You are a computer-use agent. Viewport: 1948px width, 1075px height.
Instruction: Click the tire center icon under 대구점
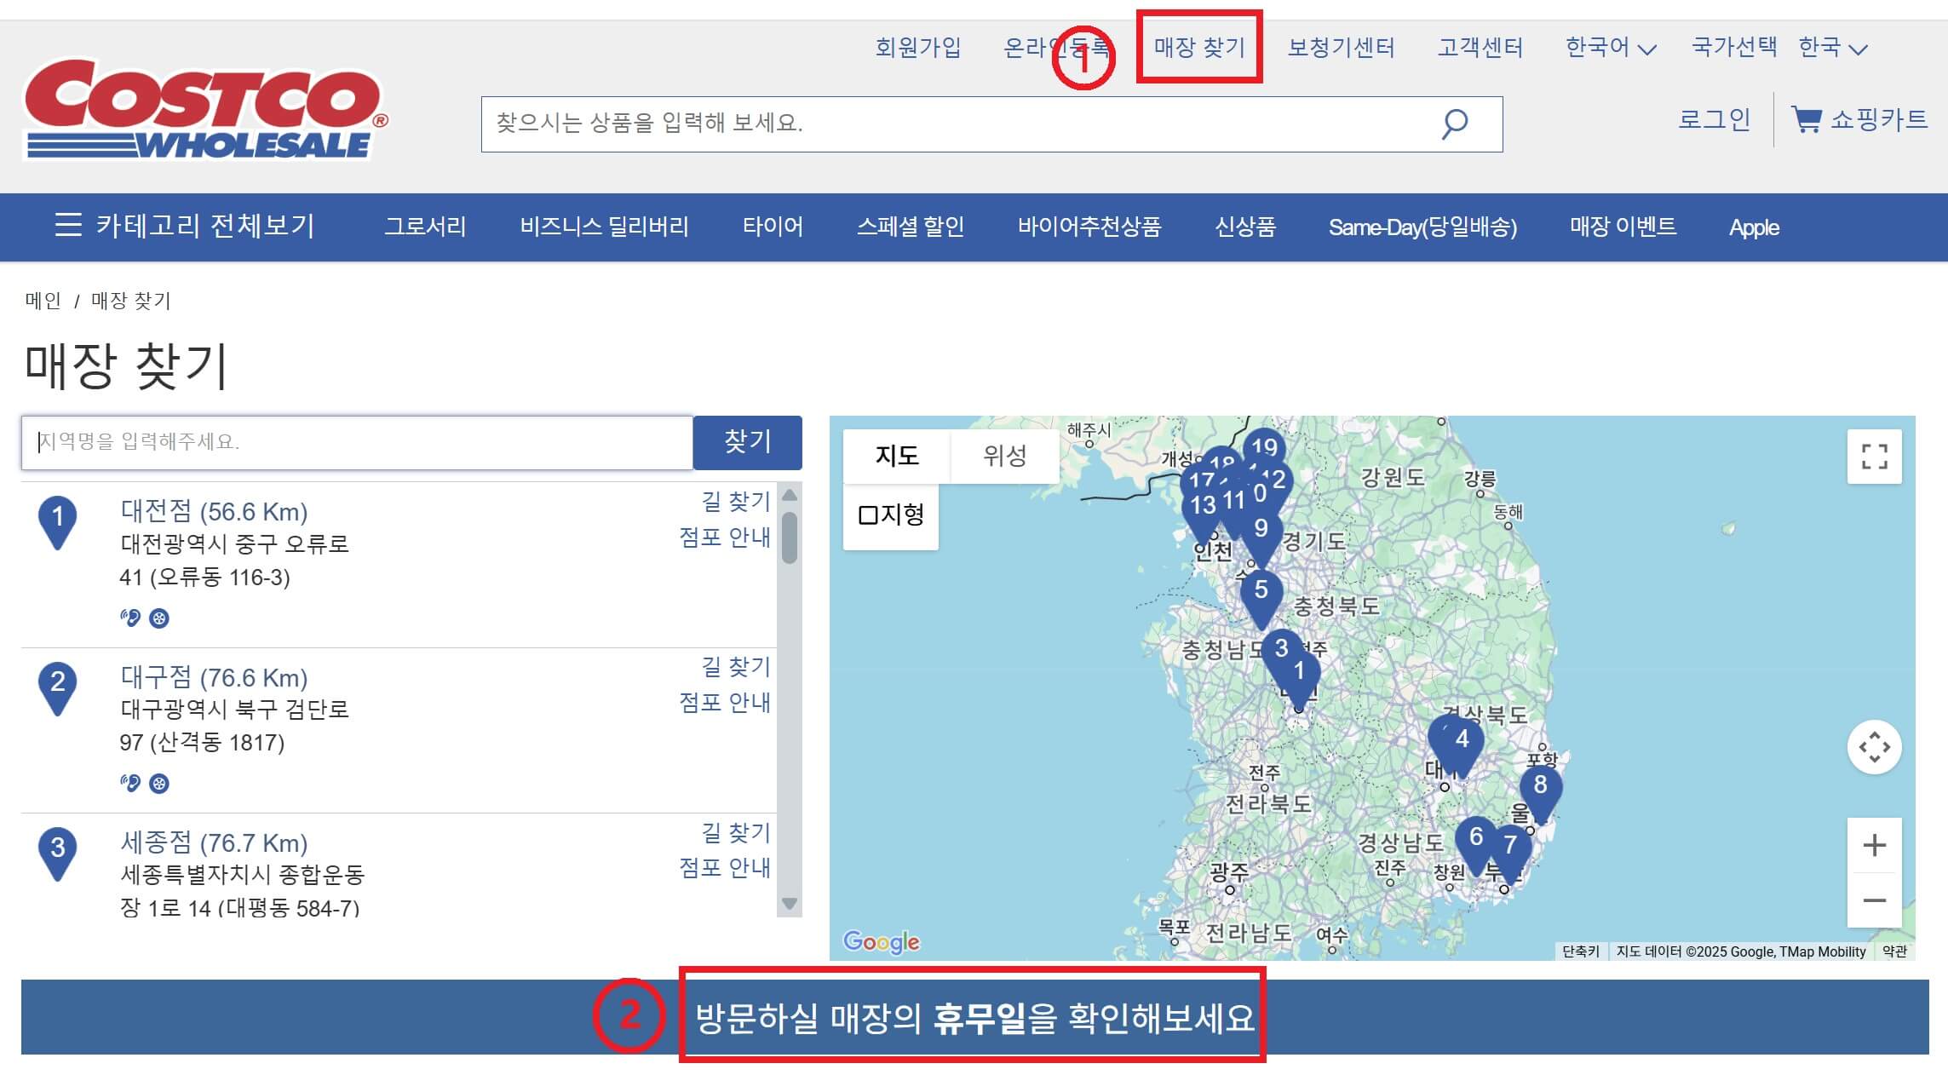(159, 784)
